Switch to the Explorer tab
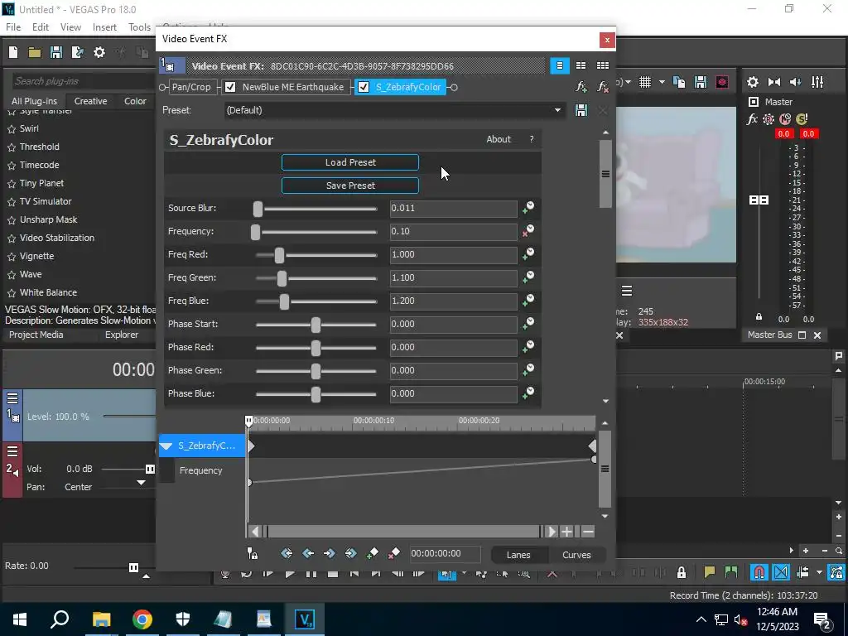 click(x=122, y=335)
